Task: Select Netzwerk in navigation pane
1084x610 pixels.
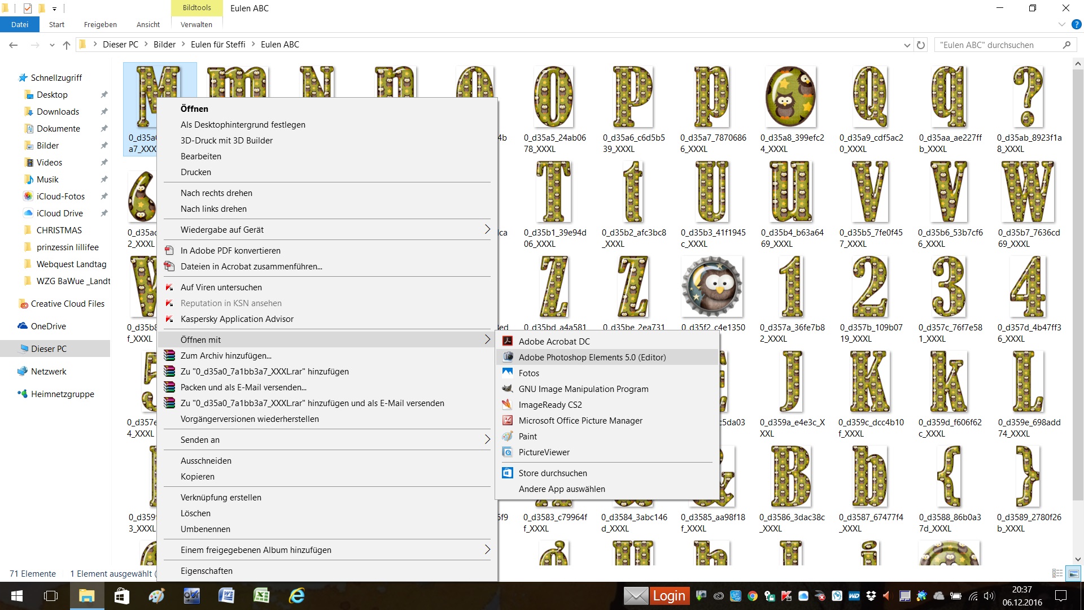Action: point(49,371)
